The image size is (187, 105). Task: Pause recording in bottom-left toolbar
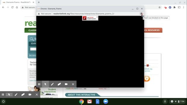3,94
